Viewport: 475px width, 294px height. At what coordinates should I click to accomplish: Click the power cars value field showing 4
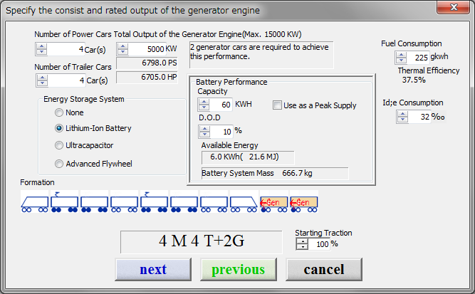pos(66,49)
